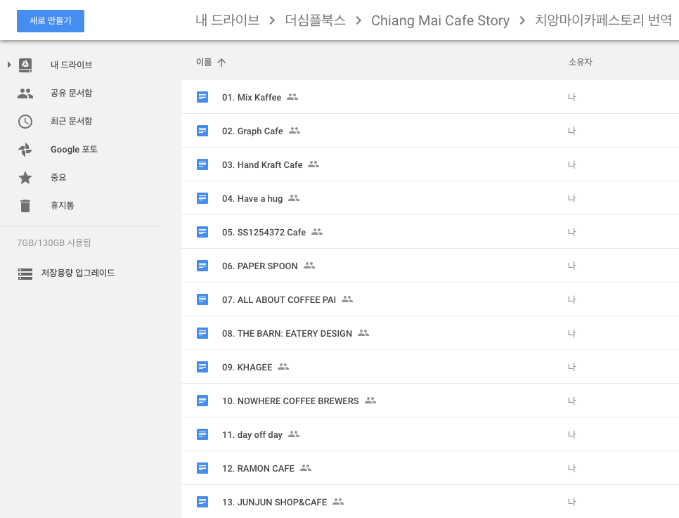Click 7GB/130GB 사용됨 storage text

point(53,243)
